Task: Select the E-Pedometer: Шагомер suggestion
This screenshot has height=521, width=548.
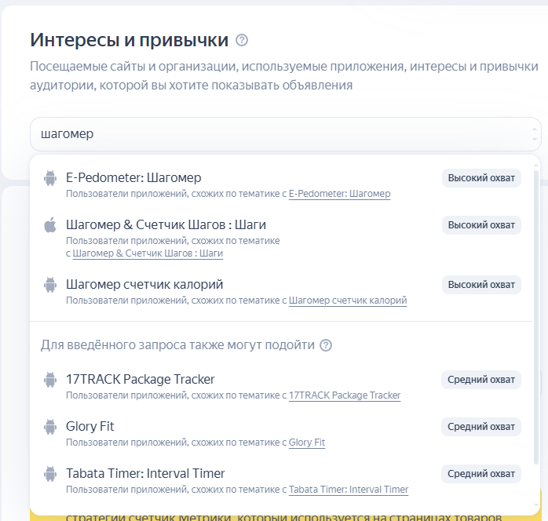Action: point(282,185)
